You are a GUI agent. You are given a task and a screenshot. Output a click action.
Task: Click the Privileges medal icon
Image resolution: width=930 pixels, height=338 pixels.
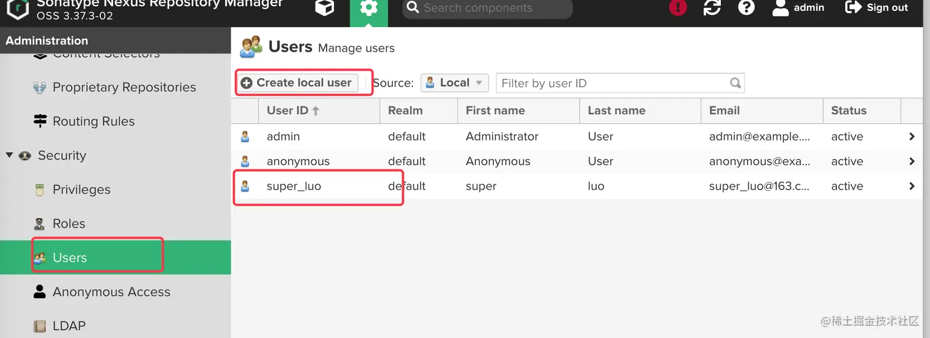click(x=40, y=190)
